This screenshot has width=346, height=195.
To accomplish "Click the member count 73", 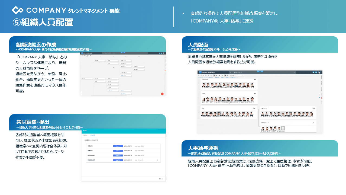I will [254, 108].
